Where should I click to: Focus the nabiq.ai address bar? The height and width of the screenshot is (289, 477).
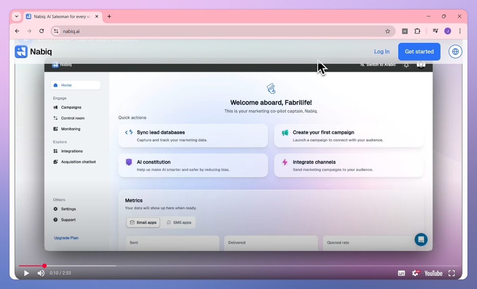coord(223,31)
